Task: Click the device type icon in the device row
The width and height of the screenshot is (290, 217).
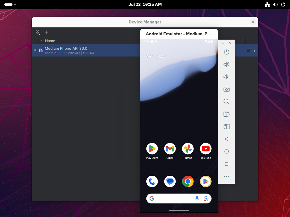Action: point(41,50)
